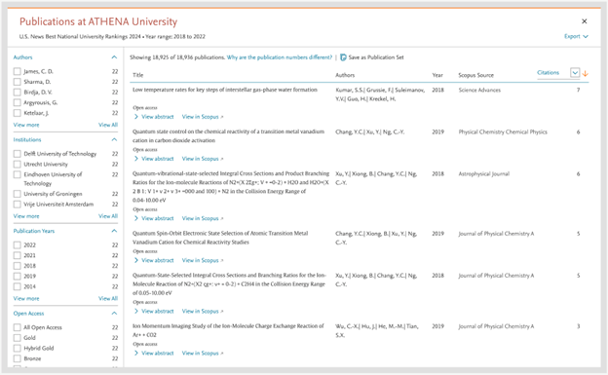
Task: Check the 2021 publication year filter
Action: [18, 255]
